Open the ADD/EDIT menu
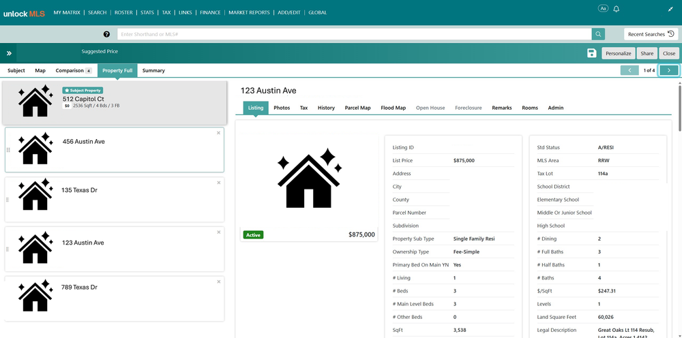Screen dimensions: 682x338 point(289,12)
